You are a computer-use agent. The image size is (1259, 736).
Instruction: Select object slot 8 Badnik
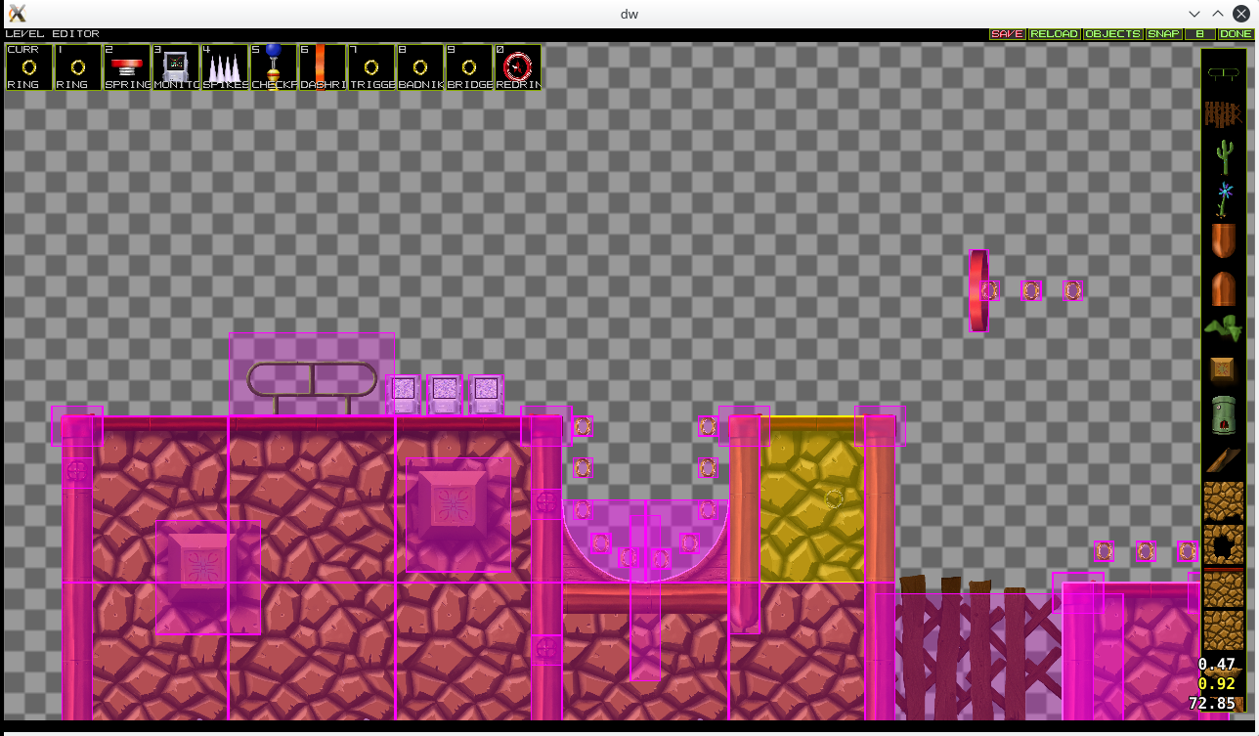tap(420, 67)
